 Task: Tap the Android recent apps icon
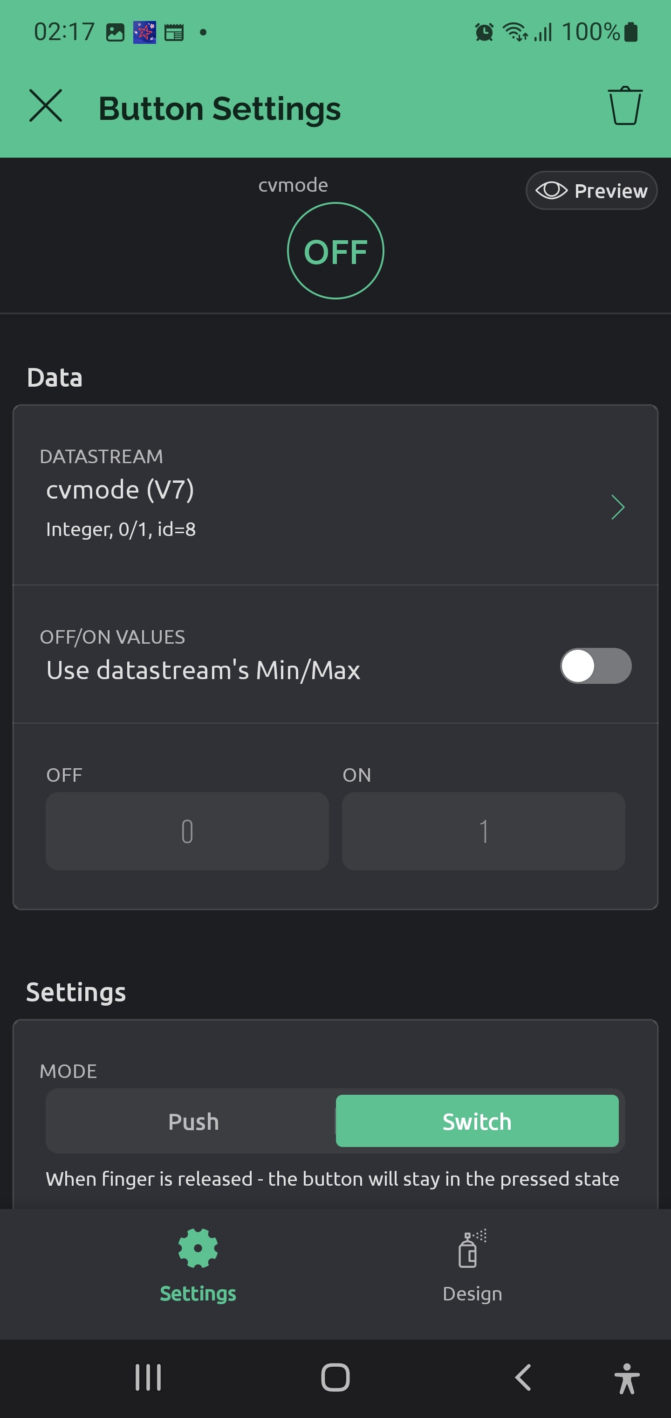149,1378
